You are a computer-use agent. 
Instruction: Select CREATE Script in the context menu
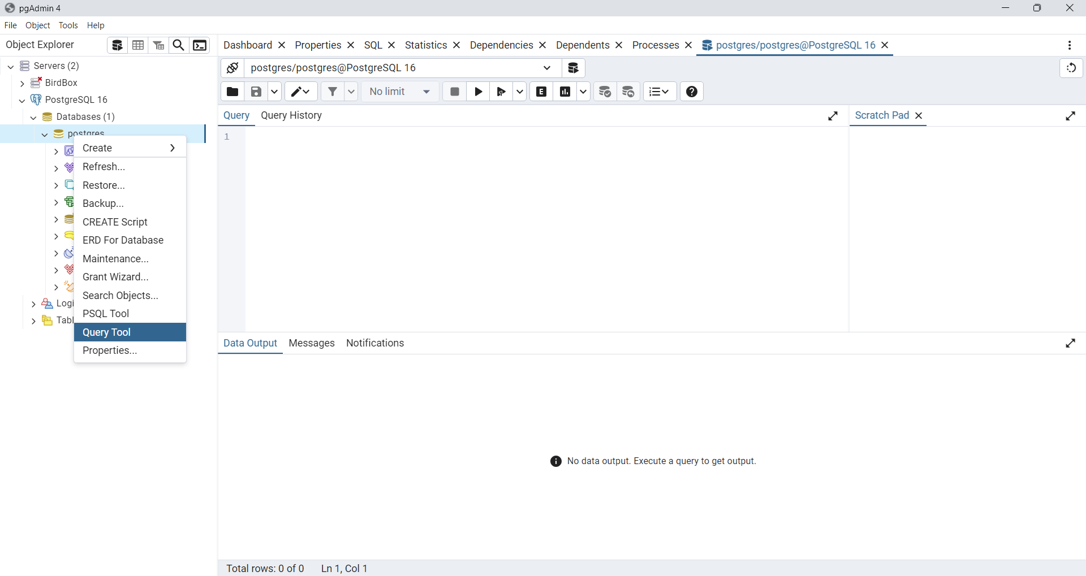(x=130, y=222)
